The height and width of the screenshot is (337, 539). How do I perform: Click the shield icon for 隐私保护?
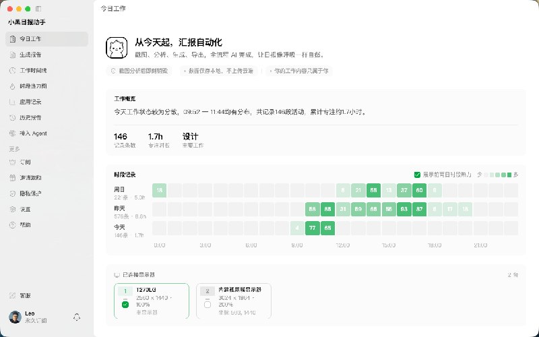click(13, 193)
